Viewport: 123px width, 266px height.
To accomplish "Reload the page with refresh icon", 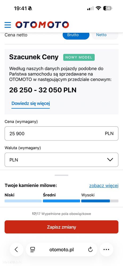I will [x=90, y=249].
